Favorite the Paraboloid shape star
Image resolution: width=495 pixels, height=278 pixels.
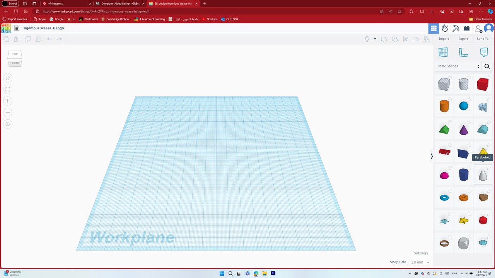click(x=488, y=168)
